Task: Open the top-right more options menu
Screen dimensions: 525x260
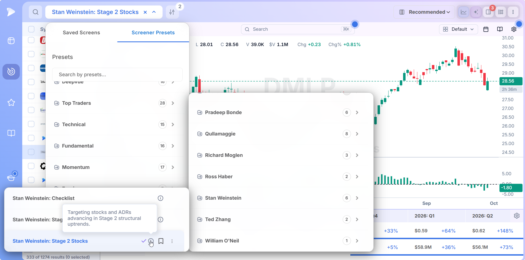Action: [513, 12]
